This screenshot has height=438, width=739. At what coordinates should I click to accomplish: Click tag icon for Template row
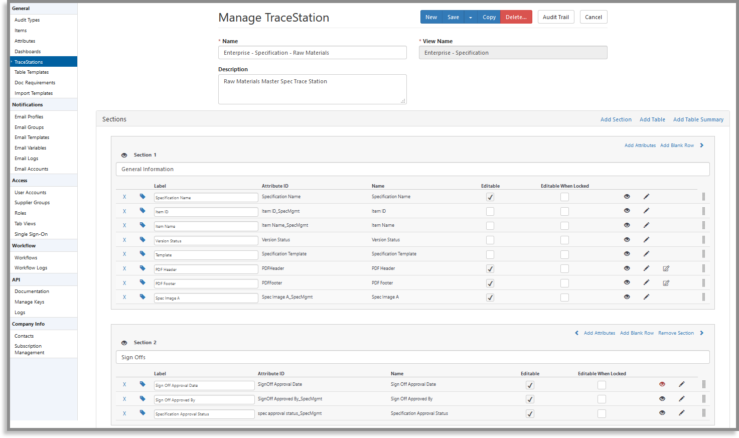(x=142, y=254)
